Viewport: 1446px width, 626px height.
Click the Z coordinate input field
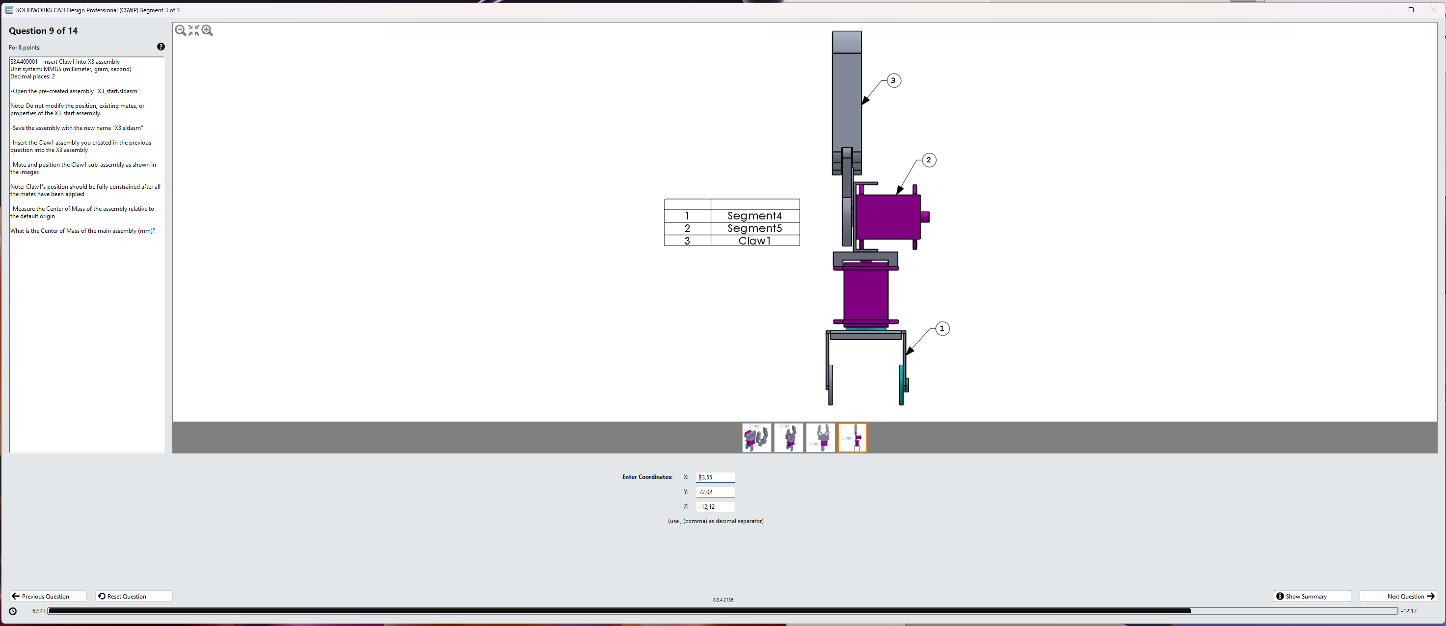pos(715,506)
